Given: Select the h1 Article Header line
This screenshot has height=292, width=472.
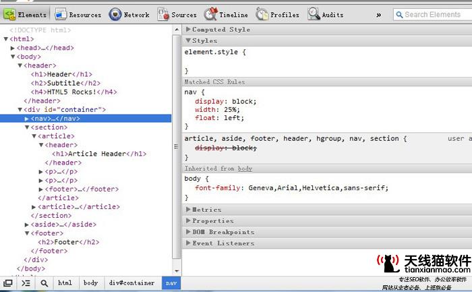Looking at the screenshot, I should click(x=99, y=154).
